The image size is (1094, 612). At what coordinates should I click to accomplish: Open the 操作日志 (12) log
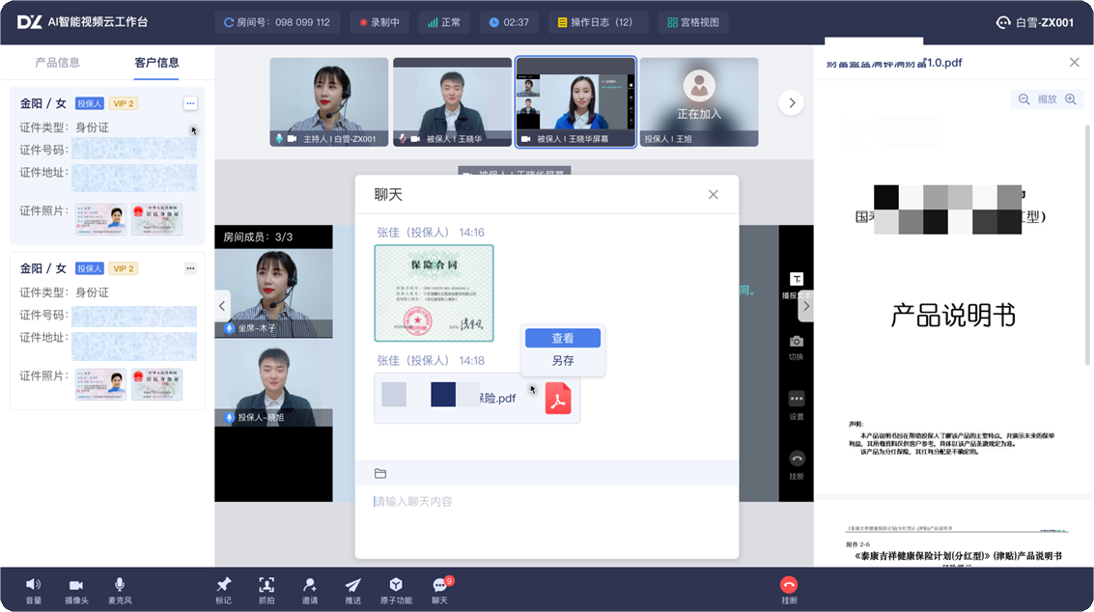click(x=596, y=22)
